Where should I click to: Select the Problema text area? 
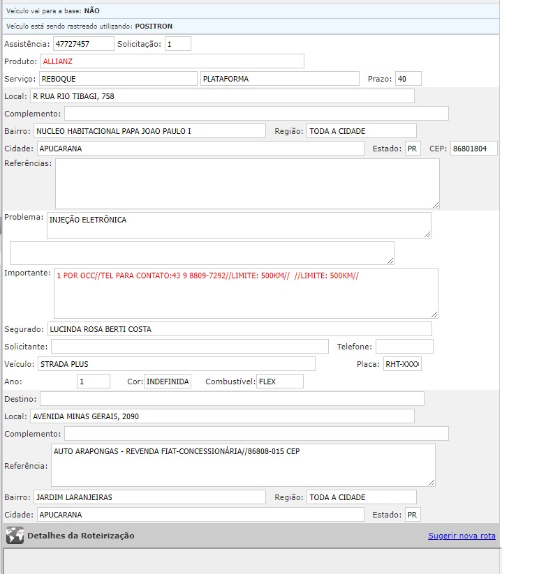(x=239, y=225)
